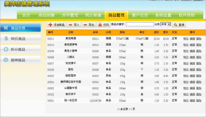This screenshot has width=206, height=117.
Task: Select the 商品管理 tab
Action: point(117,15)
